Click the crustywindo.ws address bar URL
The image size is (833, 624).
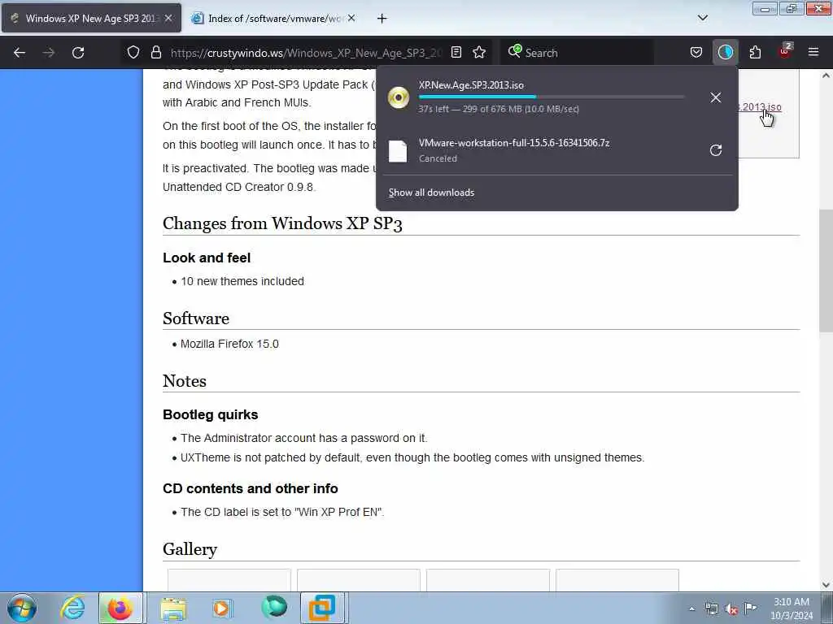[306, 53]
